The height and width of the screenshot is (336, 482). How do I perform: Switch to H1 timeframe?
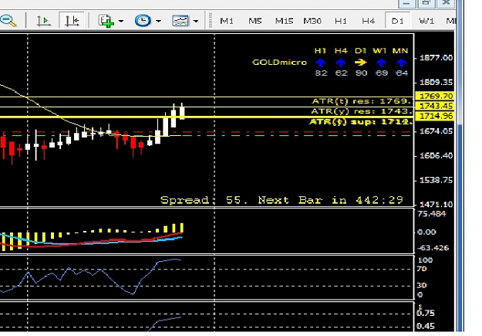pos(340,21)
